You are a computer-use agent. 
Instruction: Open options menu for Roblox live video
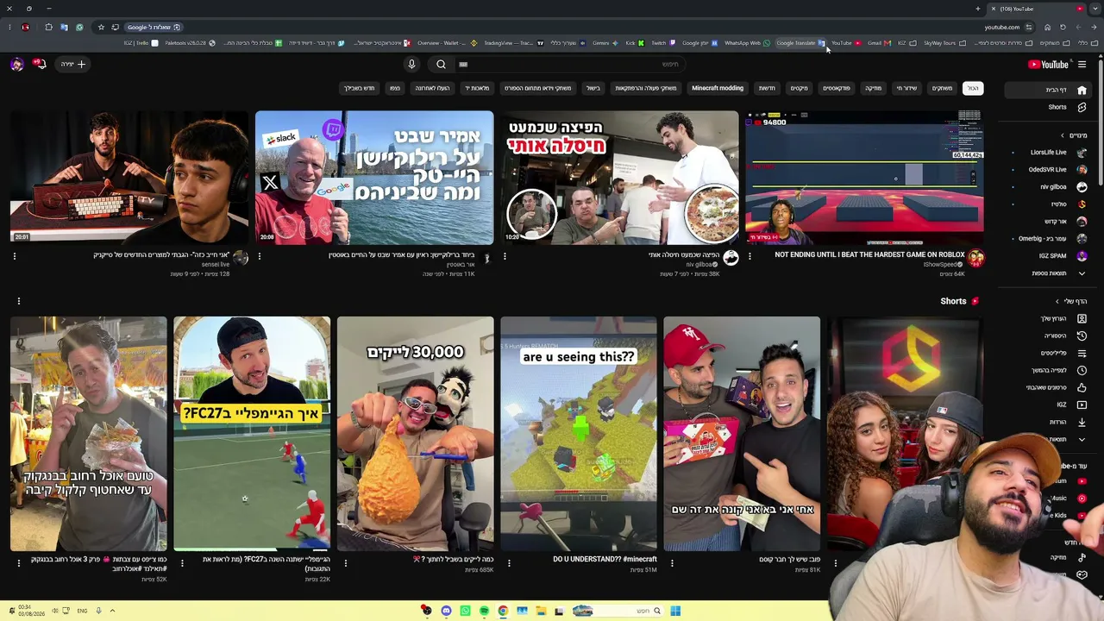pos(750,256)
